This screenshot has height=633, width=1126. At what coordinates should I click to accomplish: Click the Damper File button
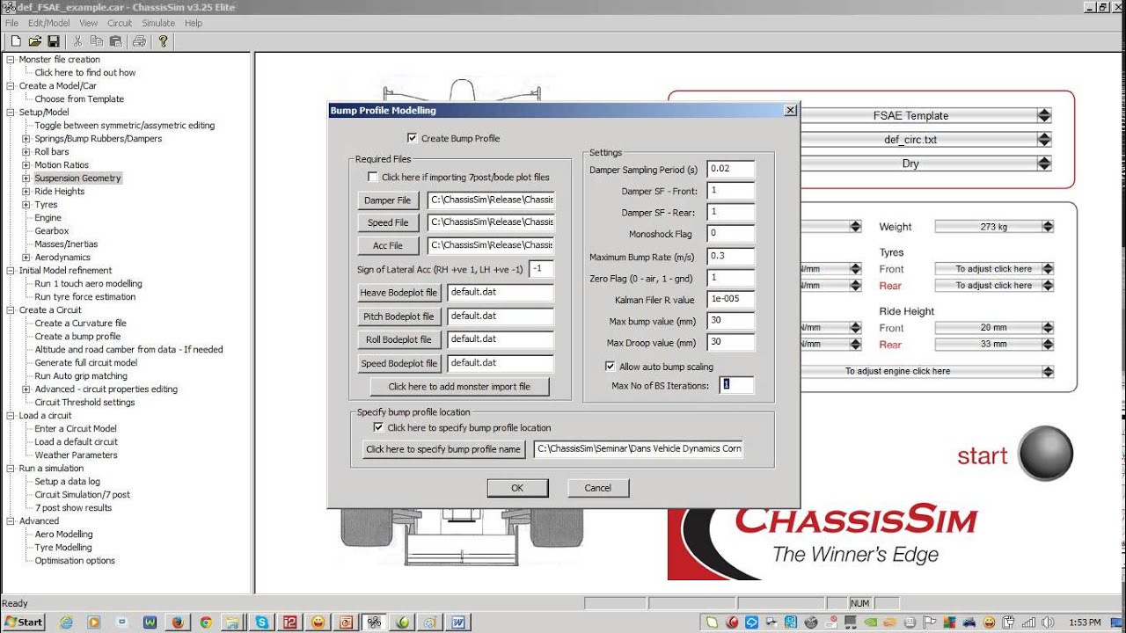point(388,200)
